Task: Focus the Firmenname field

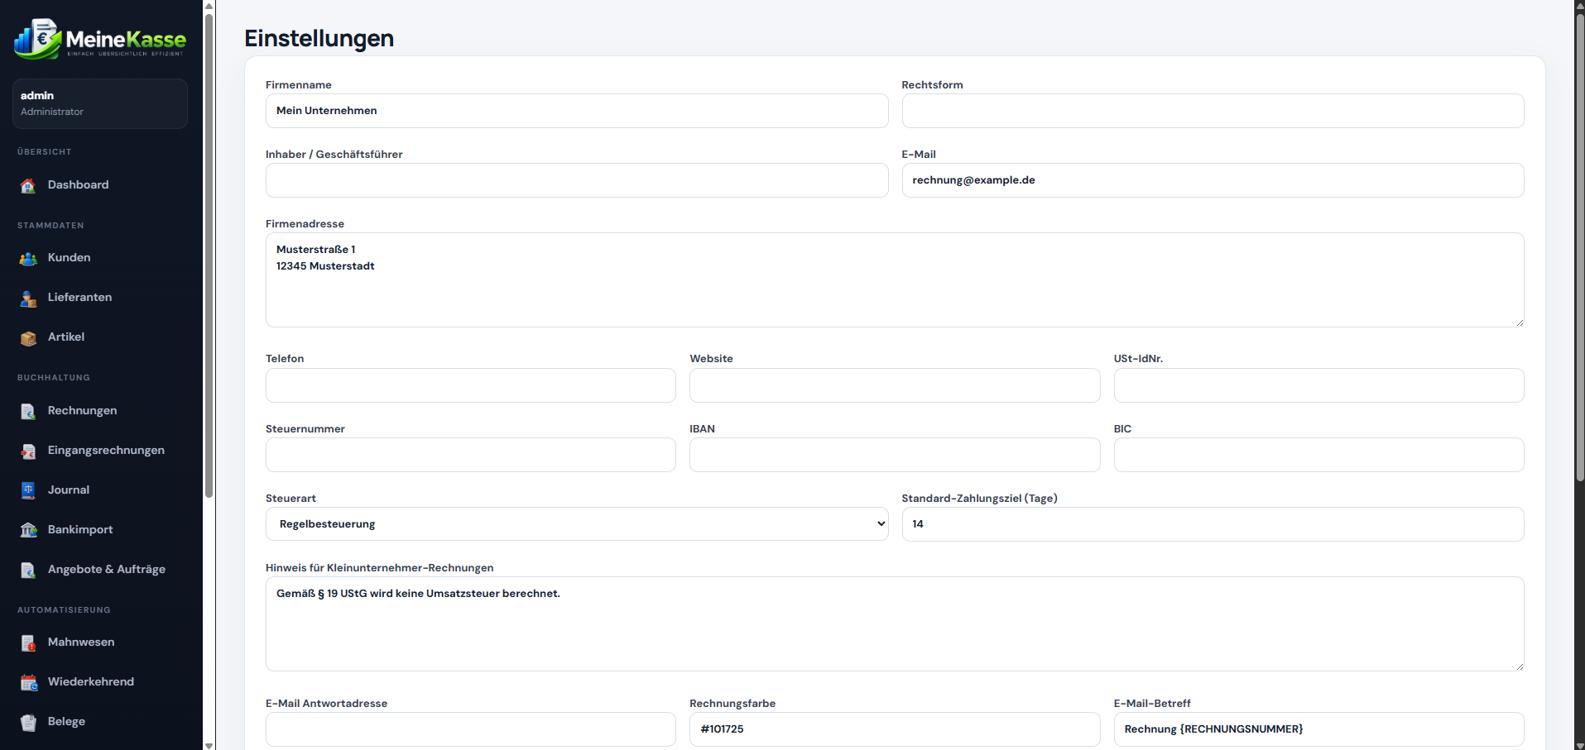Action: [x=577, y=111]
